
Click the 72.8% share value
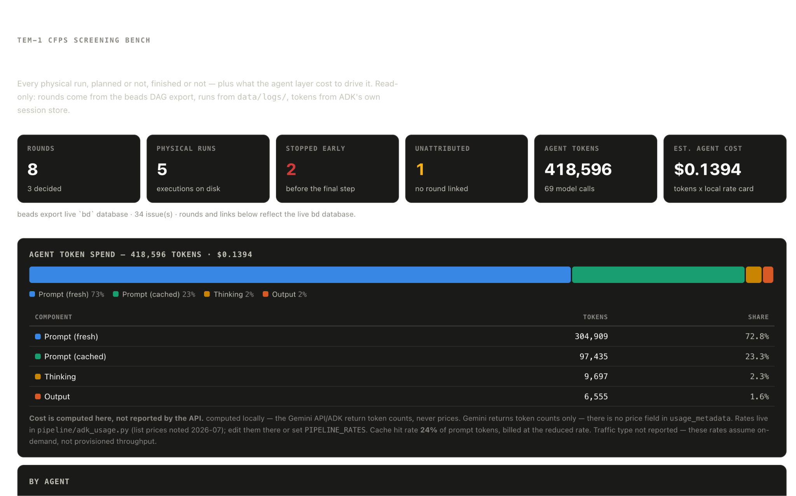coord(757,336)
